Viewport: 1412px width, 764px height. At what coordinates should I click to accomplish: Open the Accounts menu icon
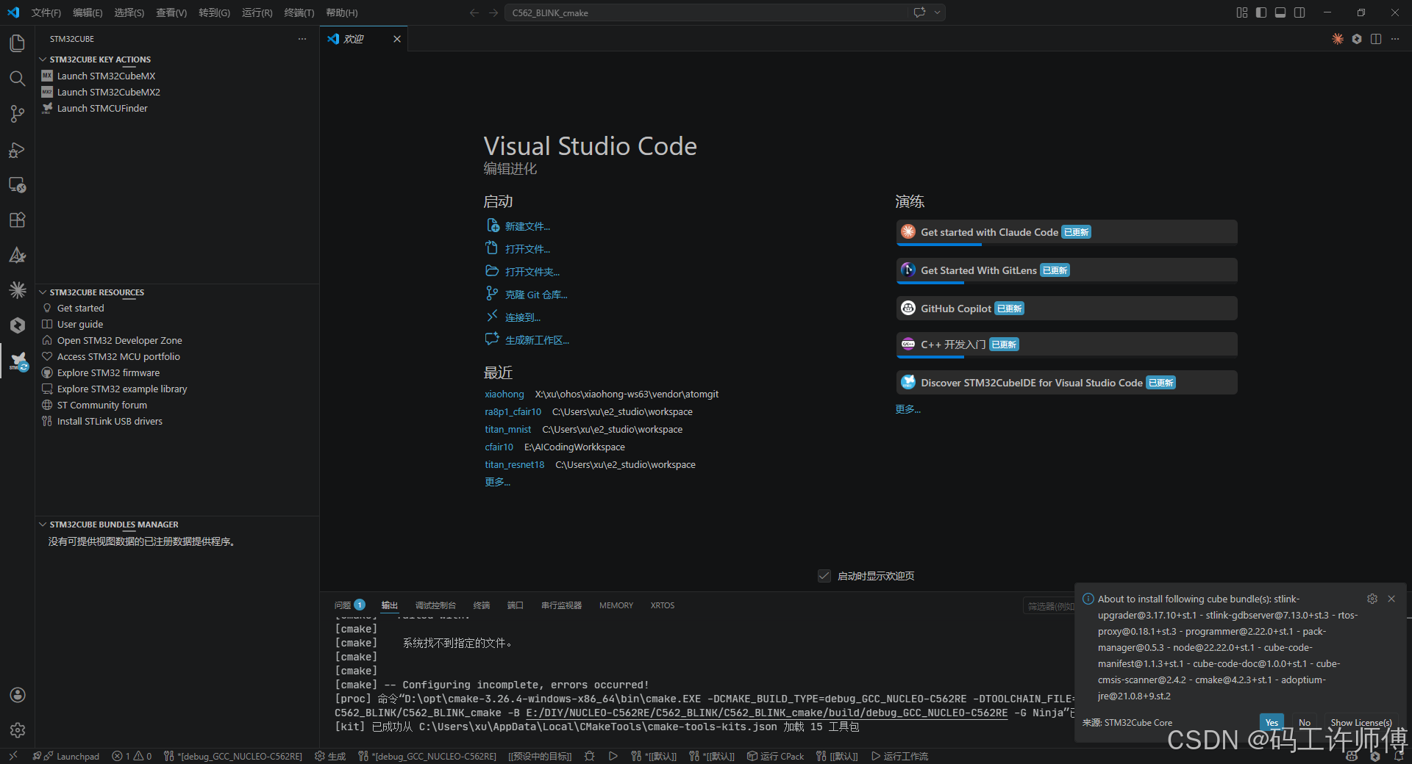[17, 695]
